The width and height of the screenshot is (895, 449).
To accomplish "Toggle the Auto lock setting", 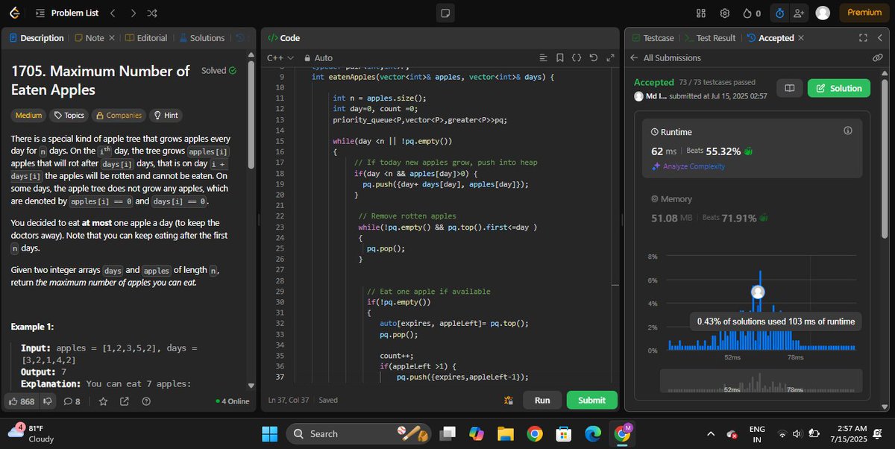I will 318,57.
